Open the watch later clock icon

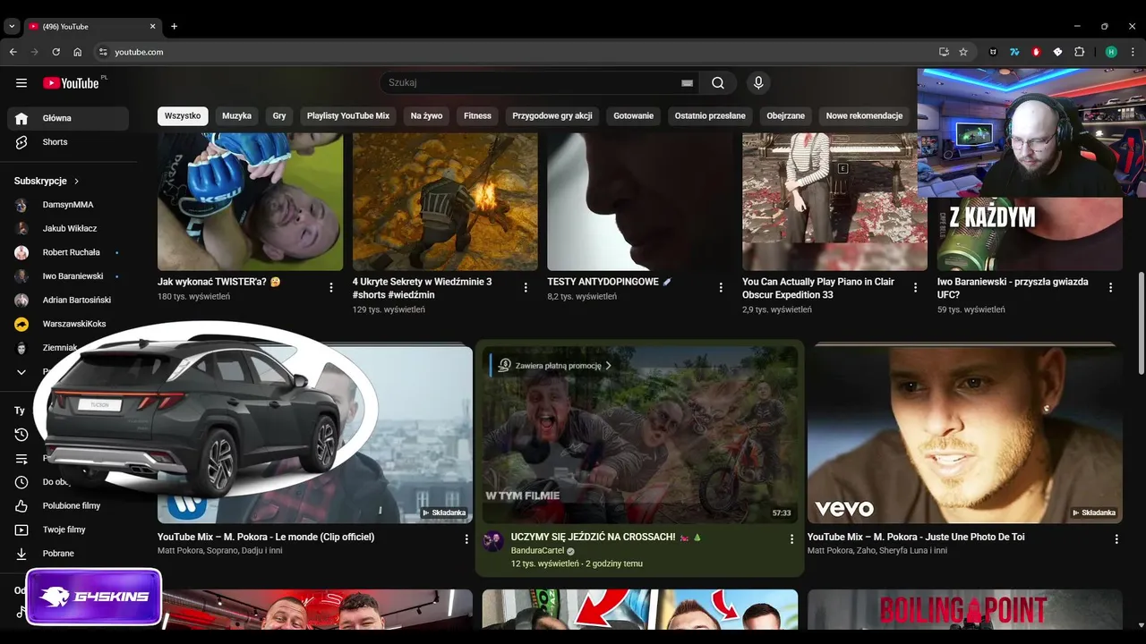coord(21,482)
